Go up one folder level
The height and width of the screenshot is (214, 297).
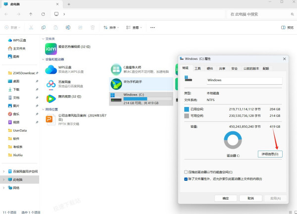[31, 14]
